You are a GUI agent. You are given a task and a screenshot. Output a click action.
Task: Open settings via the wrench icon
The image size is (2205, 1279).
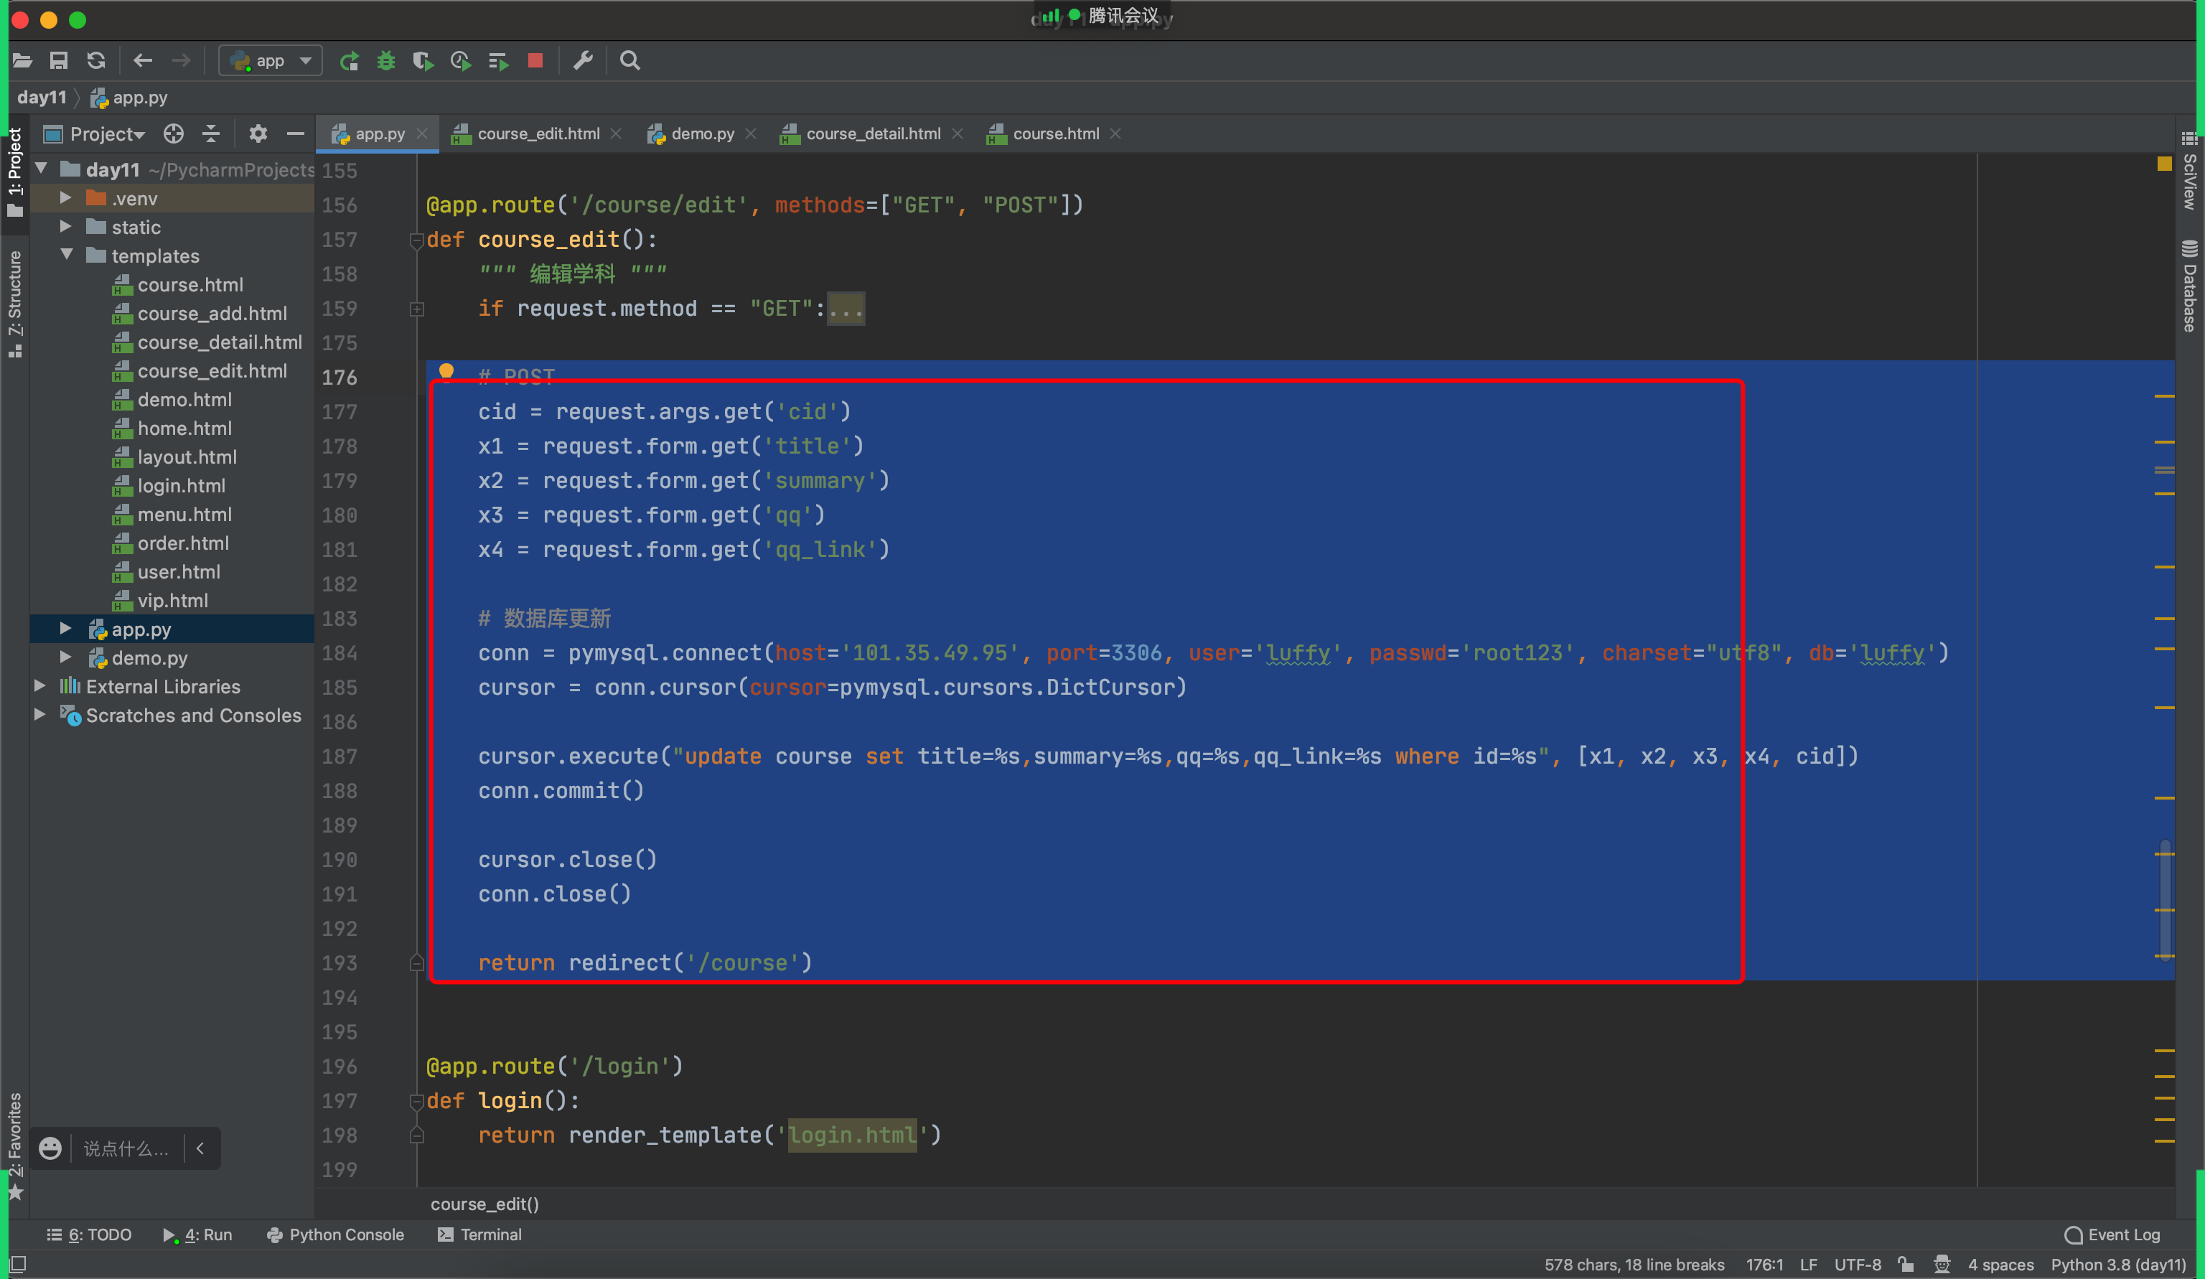point(583,60)
